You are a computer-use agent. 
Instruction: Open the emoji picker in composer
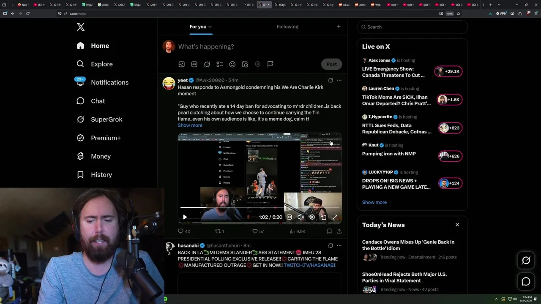[232, 64]
